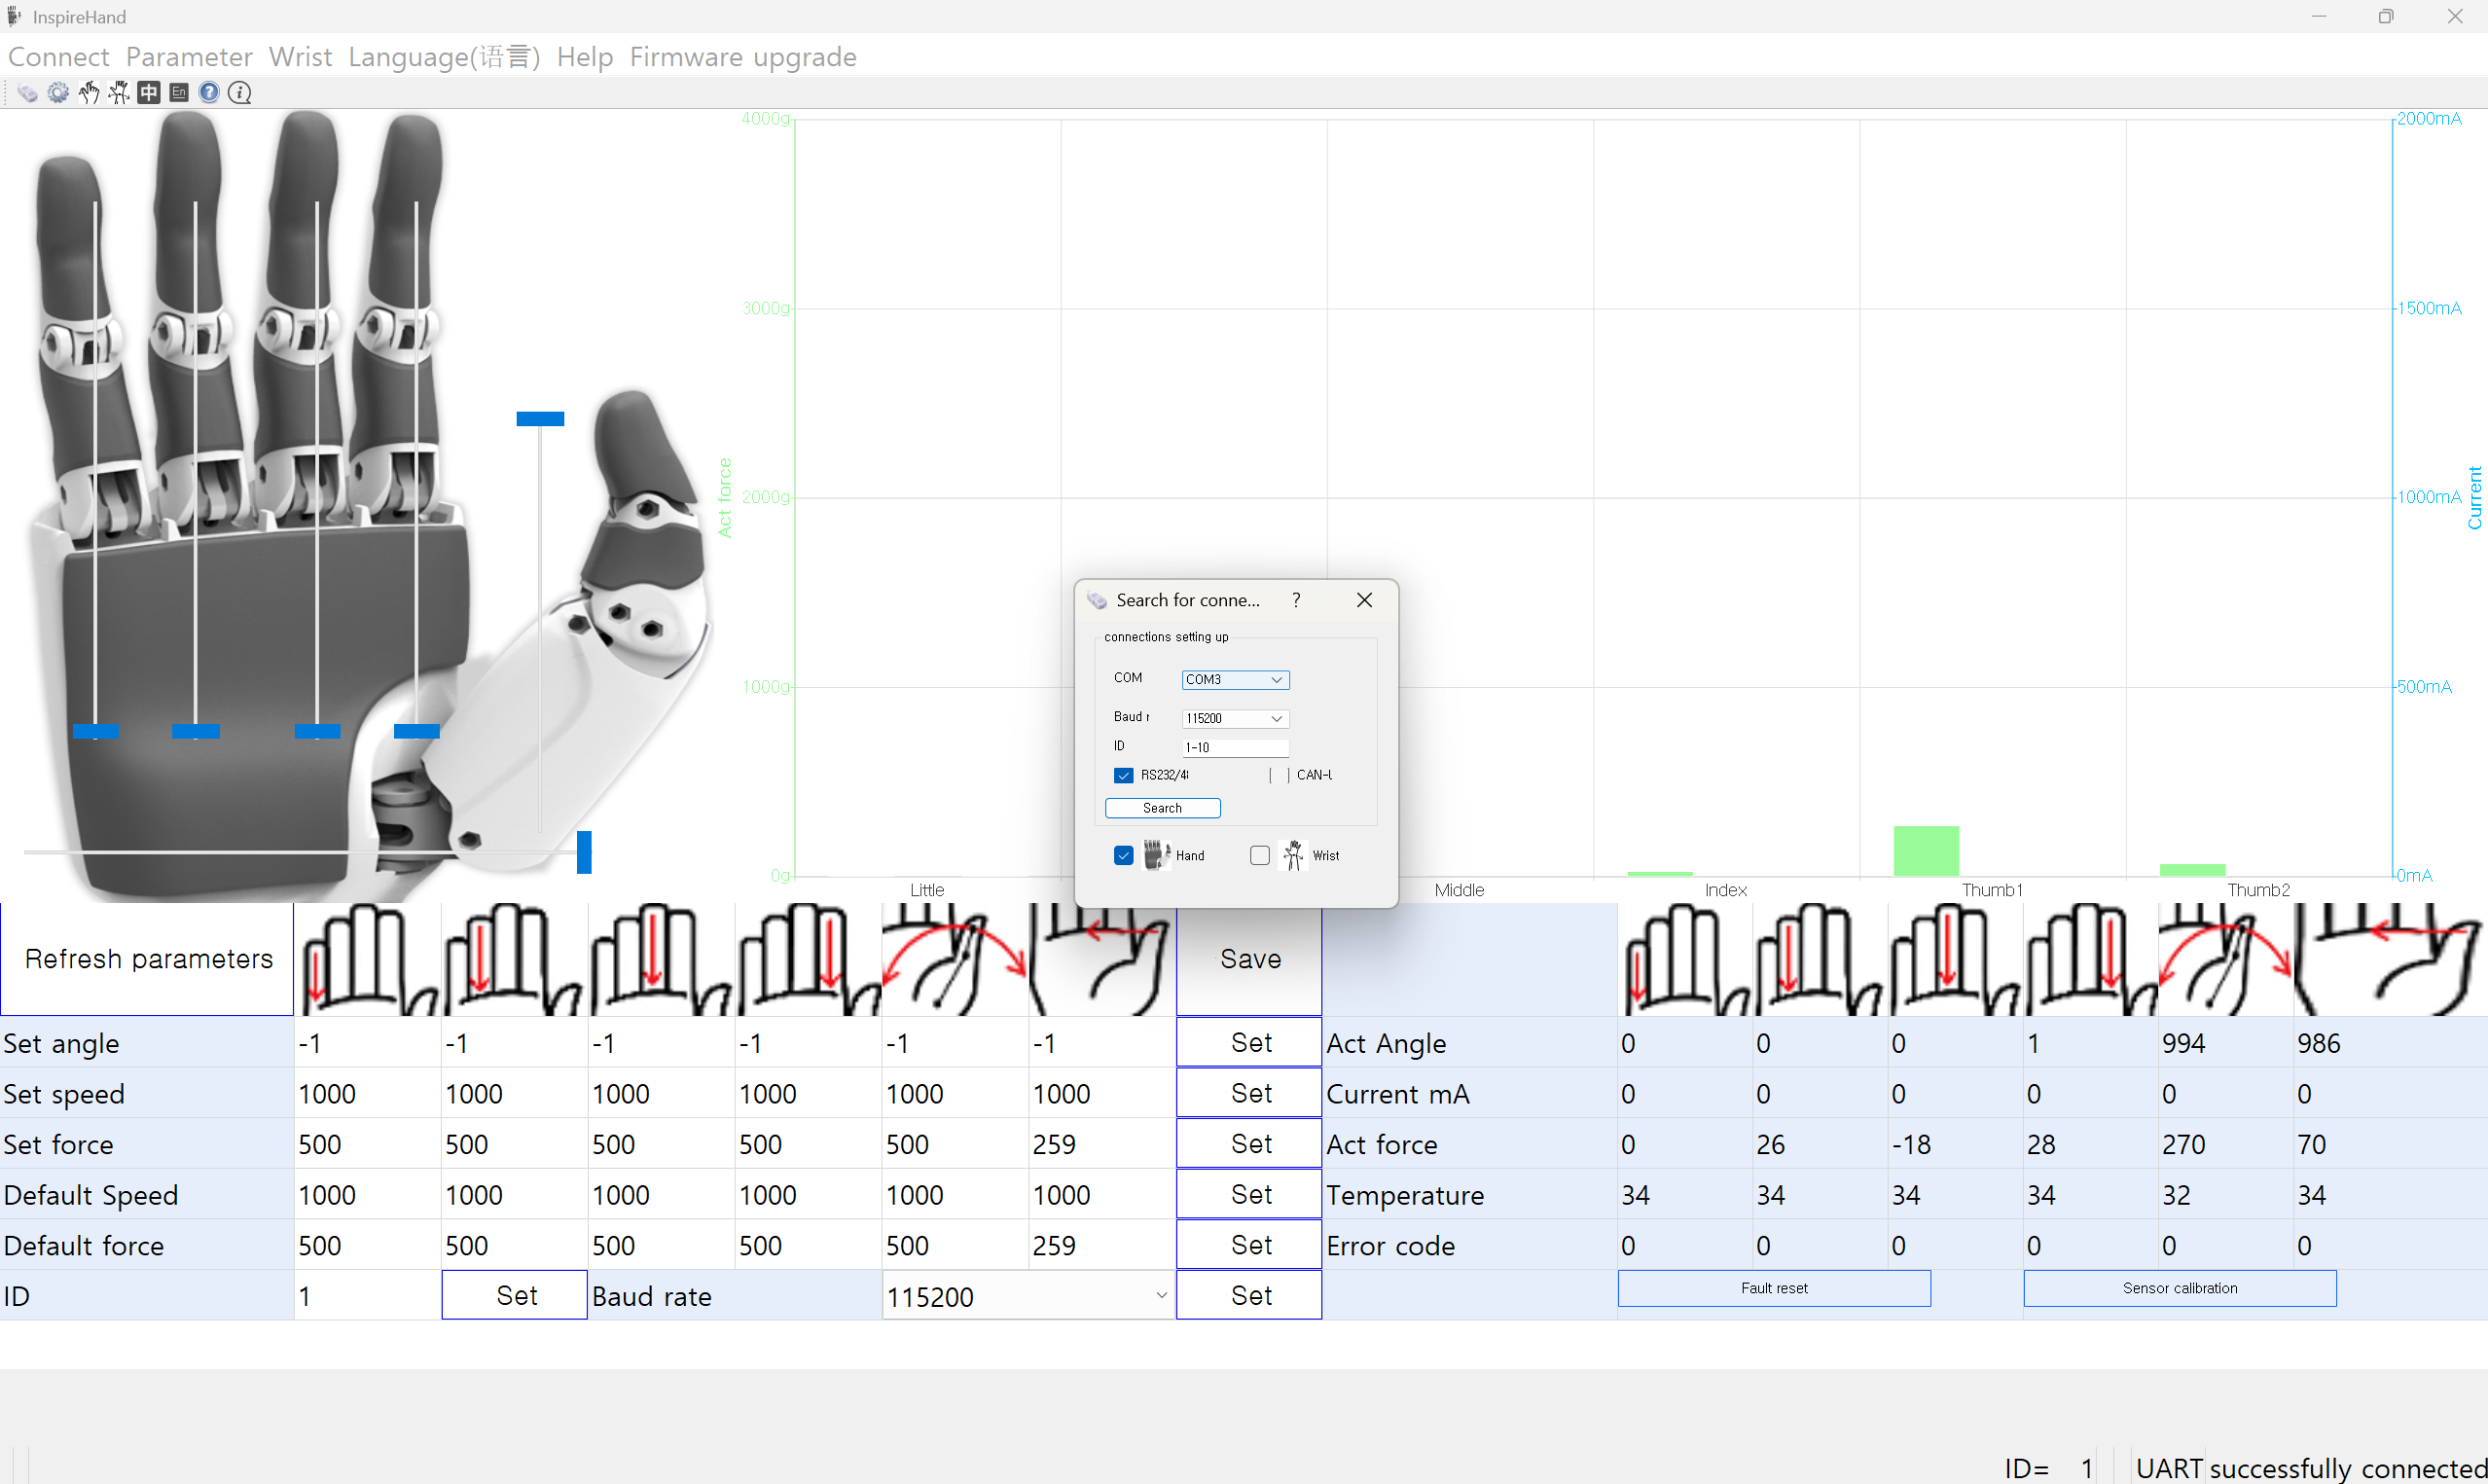Open the info speech bubble icon
Image resolution: width=2488 pixels, height=1484 pixels.
pyautogui.click(x=240, y=93)
